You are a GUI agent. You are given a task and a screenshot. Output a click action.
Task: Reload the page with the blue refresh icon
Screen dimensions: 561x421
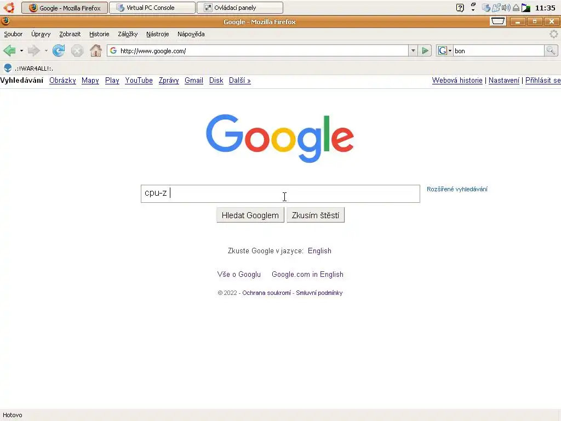click(59, 50)
